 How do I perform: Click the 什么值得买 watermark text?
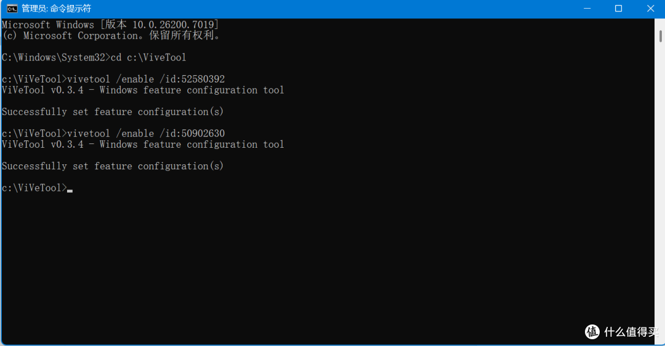[632, 332]
